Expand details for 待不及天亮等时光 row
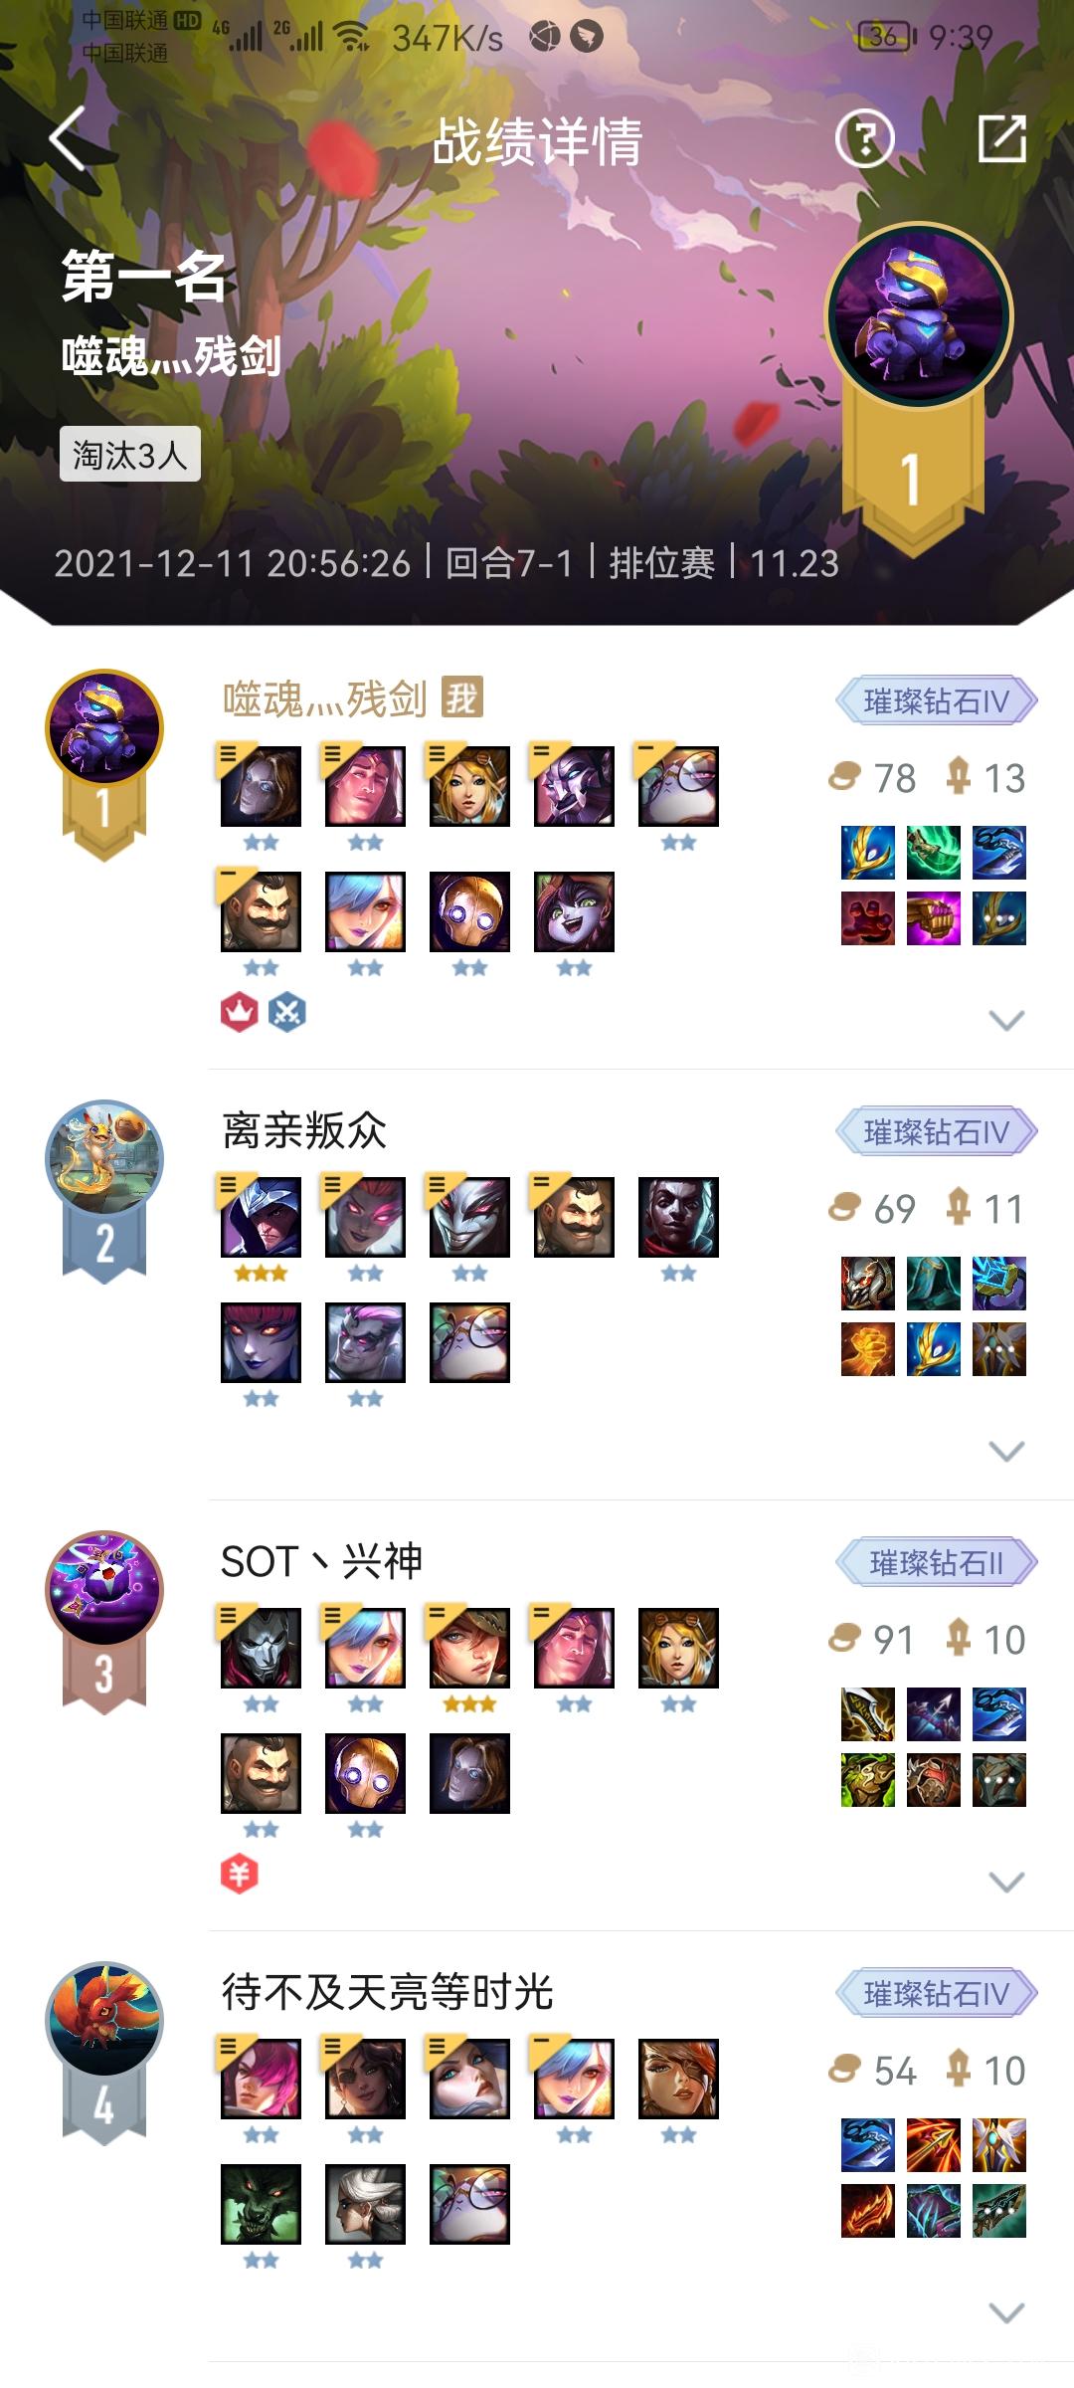This screenshot has height=2388, width=1074. click(x=1006, y=2312)
